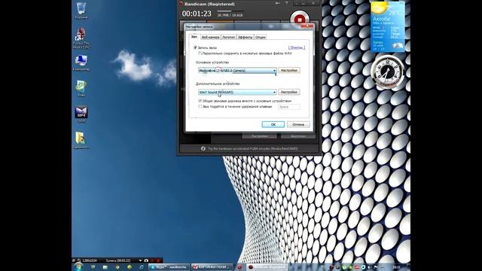Viewport: 482px width, 271px height.
Task: Open the Звук tab
Action: (194, 37)
